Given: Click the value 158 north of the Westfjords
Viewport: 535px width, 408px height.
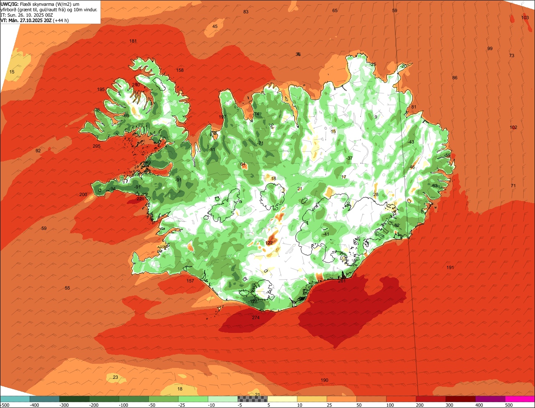Looking at the screenshot, I should point(180,70).
